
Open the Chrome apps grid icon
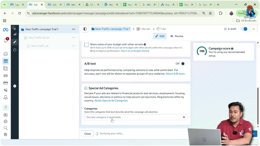[5, 21]
